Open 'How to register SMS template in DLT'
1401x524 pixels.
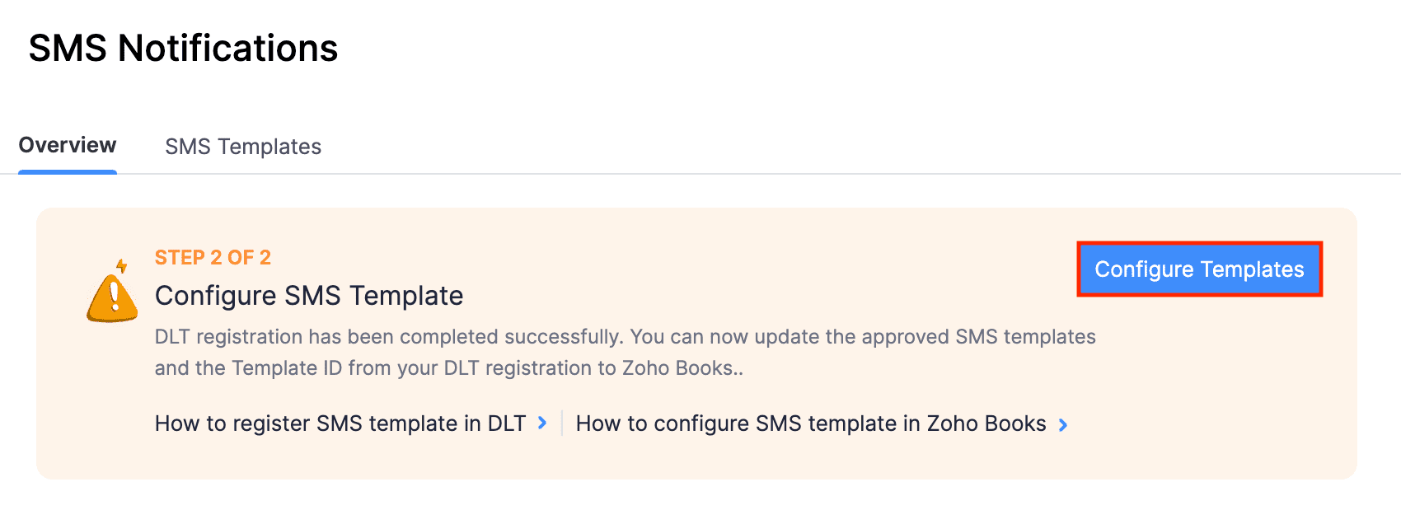(340, 423)
